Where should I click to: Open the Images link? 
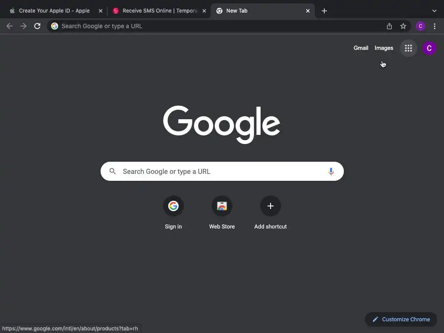pyautogui.click(x=384, y=48)
